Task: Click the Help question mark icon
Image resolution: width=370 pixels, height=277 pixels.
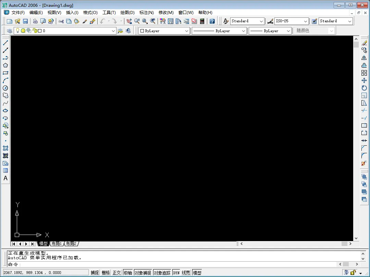Action: pos(212,21)
